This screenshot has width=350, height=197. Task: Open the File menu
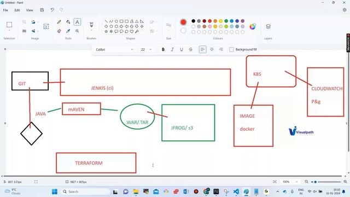coord(5,10)
